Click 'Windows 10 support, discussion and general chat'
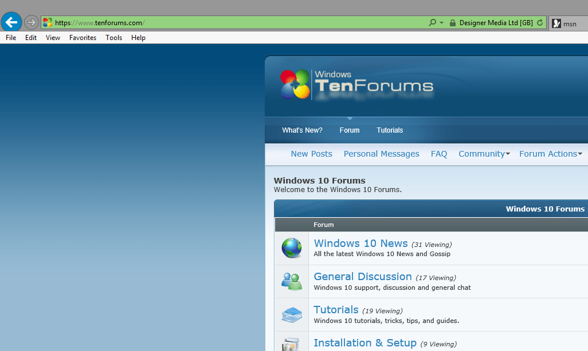This screenshot has width=588, height=351. click(392, 288)
